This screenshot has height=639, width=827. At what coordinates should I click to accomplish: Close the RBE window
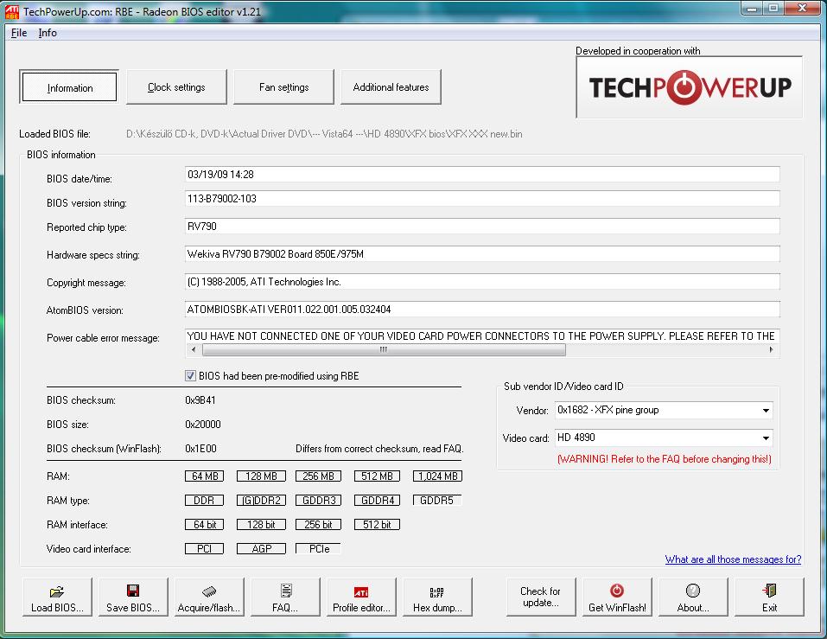point(802,9)
